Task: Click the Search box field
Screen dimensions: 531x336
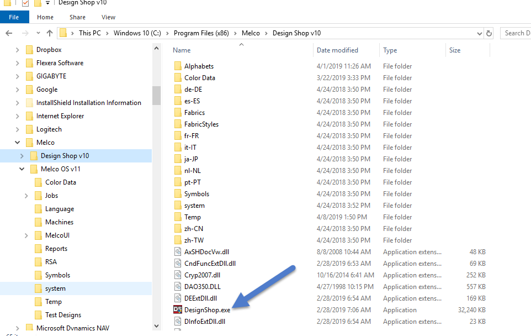Action: (x=516, y=33)
